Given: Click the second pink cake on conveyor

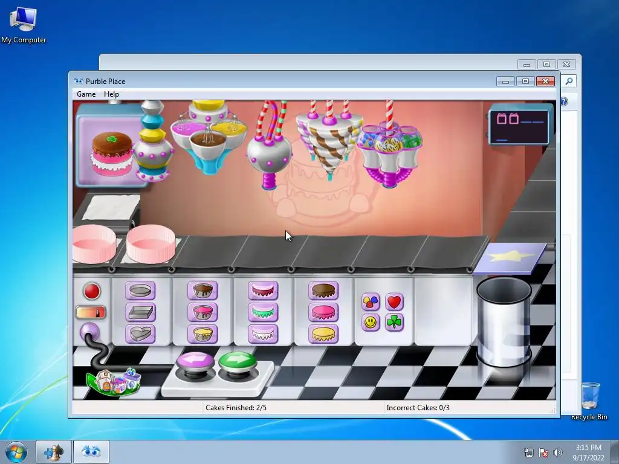Looking at the screenshot, I should [151, 244].
